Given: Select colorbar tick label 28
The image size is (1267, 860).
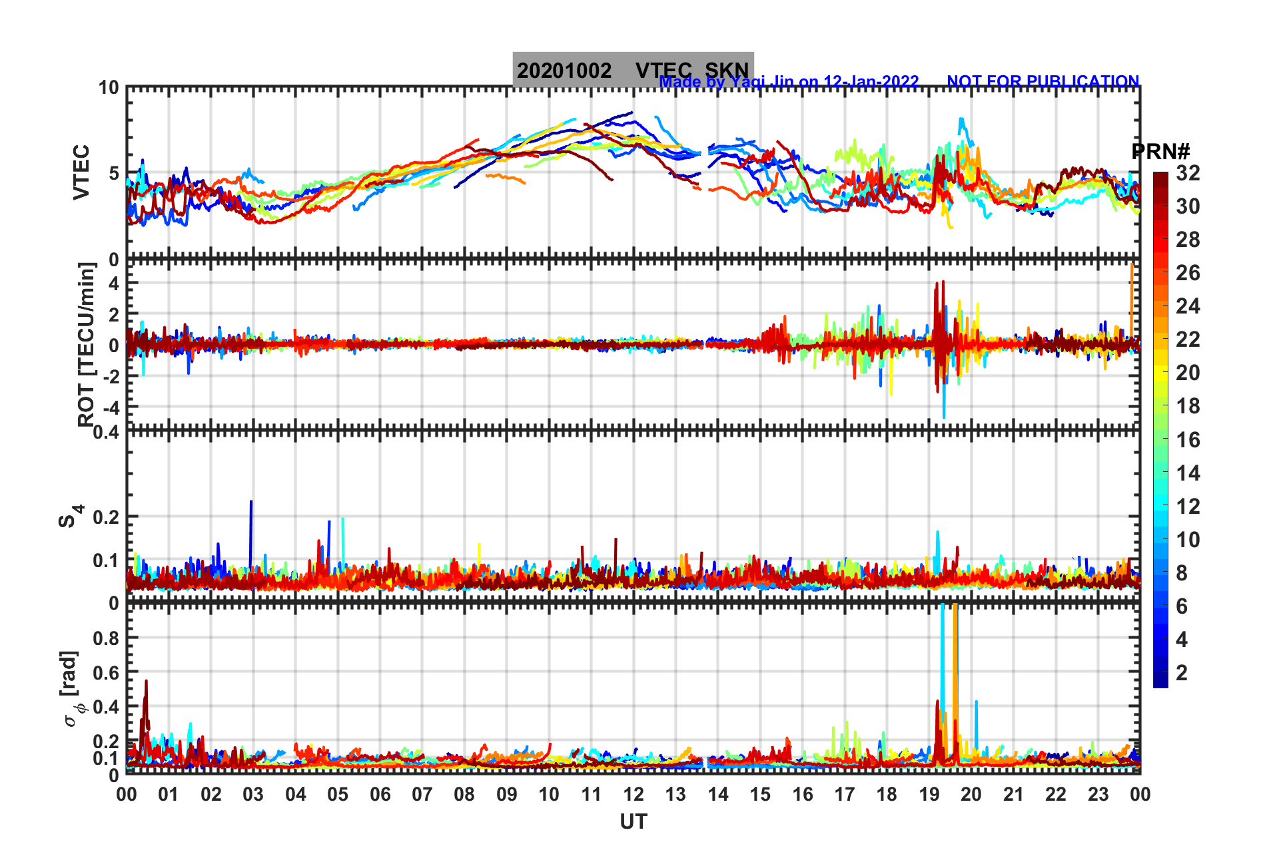Looking at the screenshot, I should (x=1188, y=240).
